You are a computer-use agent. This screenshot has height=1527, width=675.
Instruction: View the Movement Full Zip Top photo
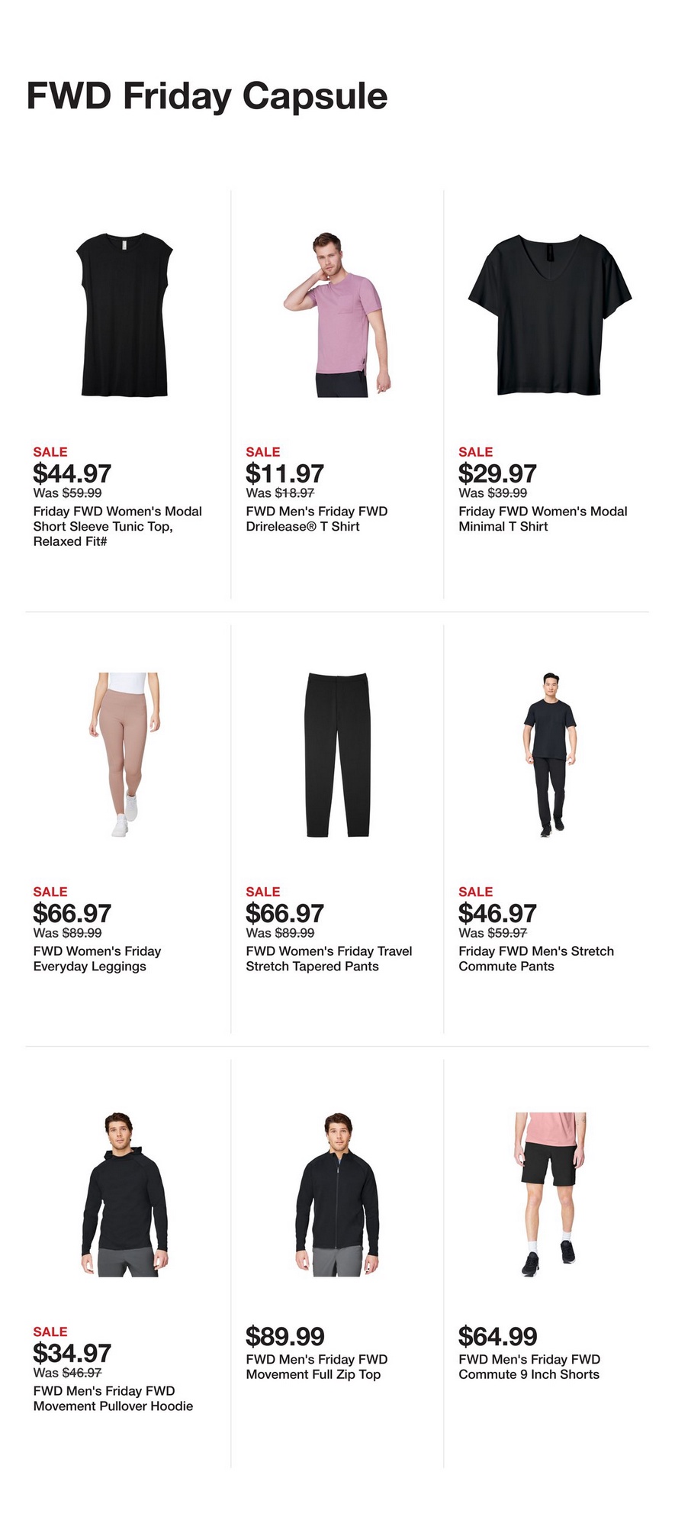(337, 1194)
